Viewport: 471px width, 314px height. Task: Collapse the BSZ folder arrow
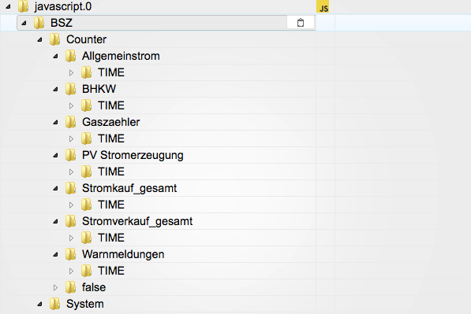click(24, 23)
